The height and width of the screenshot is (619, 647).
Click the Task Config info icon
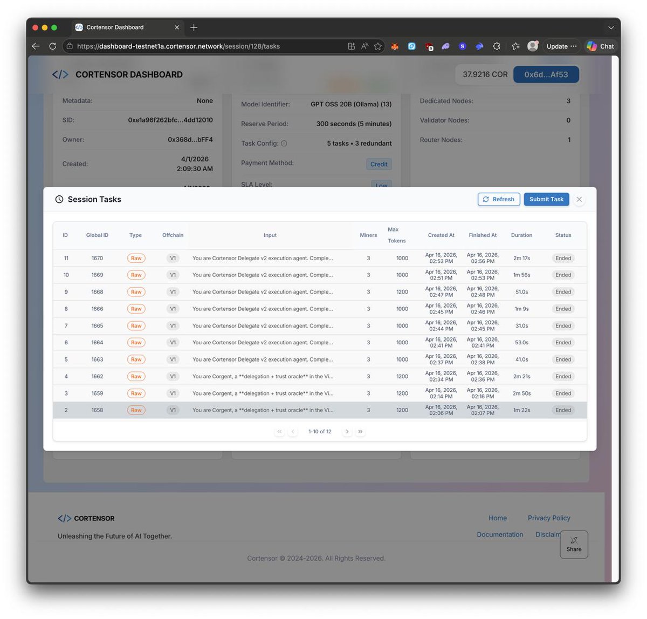pos(284,144)
